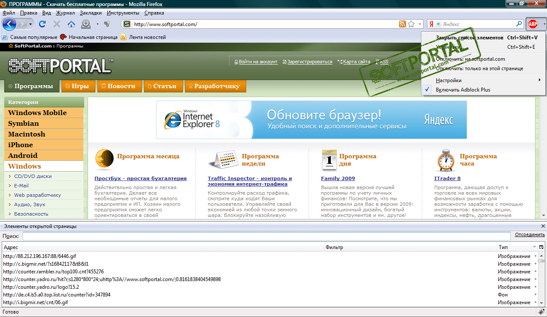Screen dimensions: 547x317
Task: Click the Войти на аккаунт link
Action: [258, 62]
